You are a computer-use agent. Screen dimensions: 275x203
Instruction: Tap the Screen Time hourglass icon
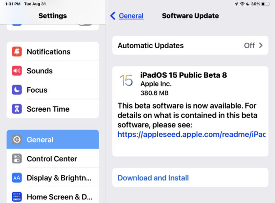[17, 109]
